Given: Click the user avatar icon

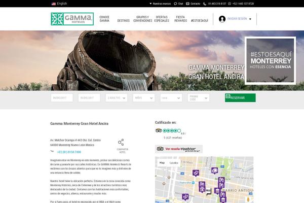Looking at the screenshot, I should pyautogui.click(x=222, y=19).
